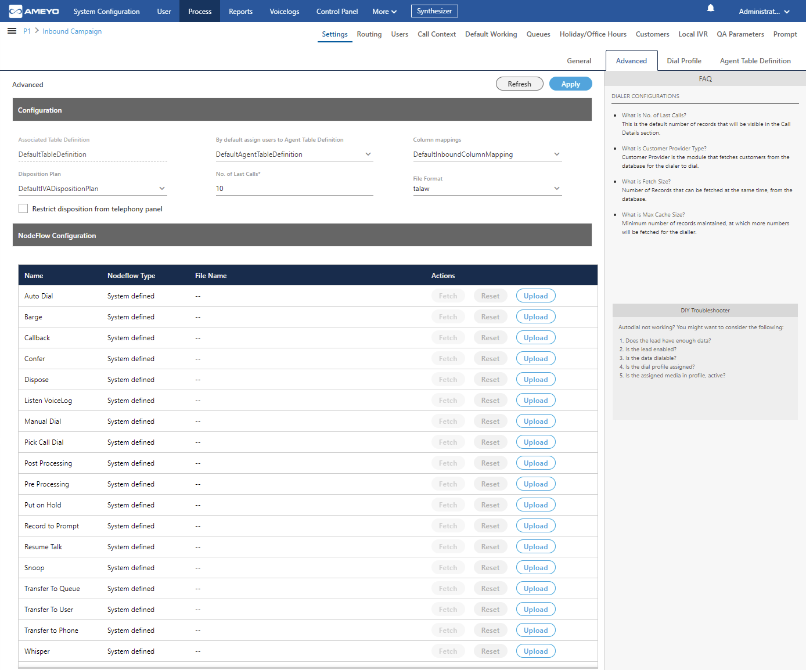Upload nodeflow for Post Processing
The image size is (806, 670).
536,463
